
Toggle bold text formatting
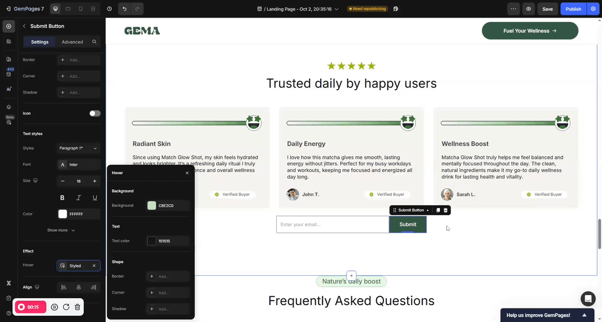(x=62, y=197)
